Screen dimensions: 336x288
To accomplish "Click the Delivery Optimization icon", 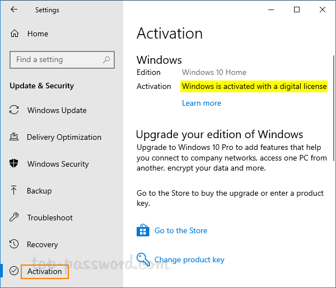I will [x=15, y=137].
